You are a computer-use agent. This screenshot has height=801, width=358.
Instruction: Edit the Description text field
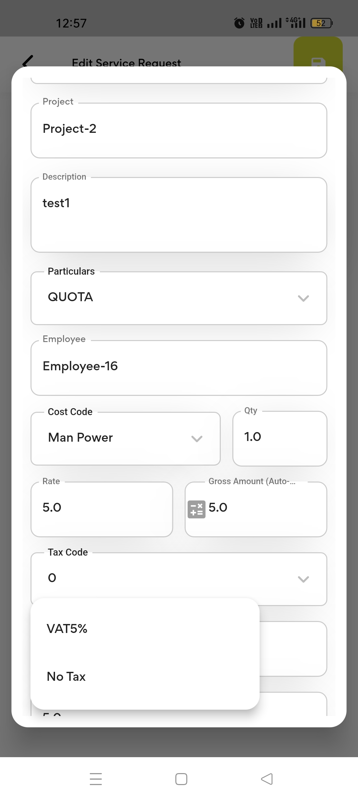click(179, 215)
